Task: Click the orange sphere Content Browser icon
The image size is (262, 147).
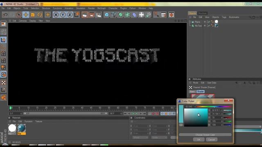Action: 172,15
